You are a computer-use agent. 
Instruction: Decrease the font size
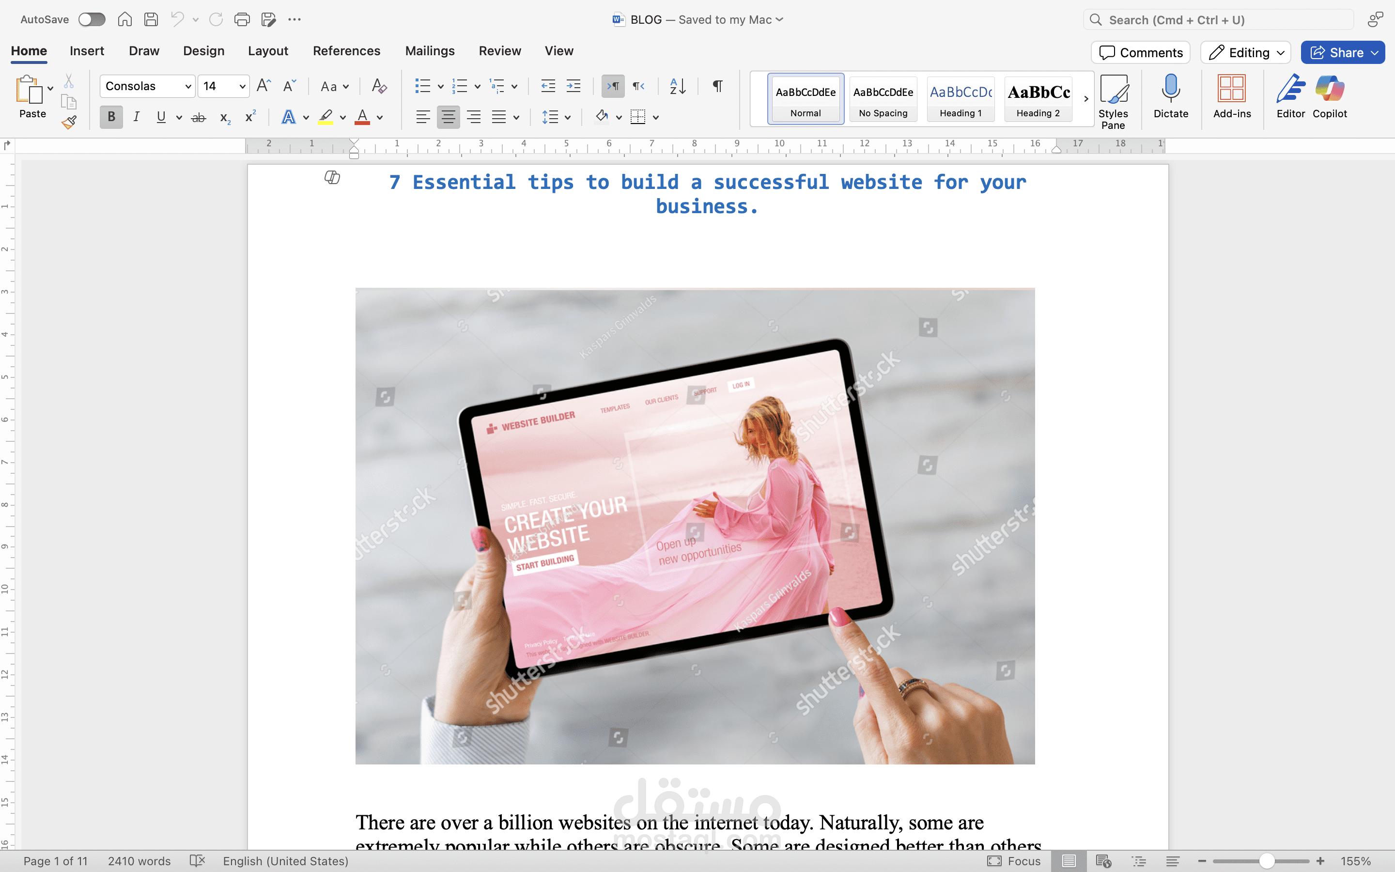click(x=289, y=86)
